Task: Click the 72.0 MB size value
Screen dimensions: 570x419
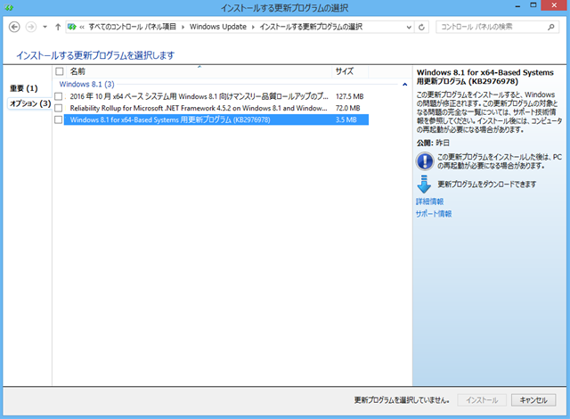Action: click(348, 108)
